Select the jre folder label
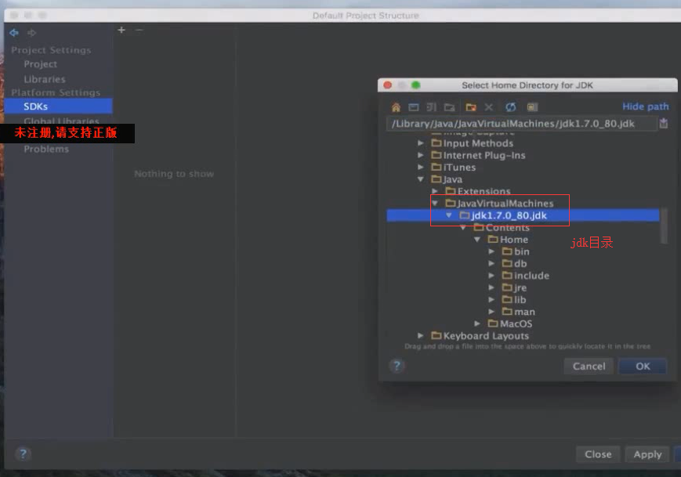681x477 pixels. pyautogui.click(x=520, y=287)
